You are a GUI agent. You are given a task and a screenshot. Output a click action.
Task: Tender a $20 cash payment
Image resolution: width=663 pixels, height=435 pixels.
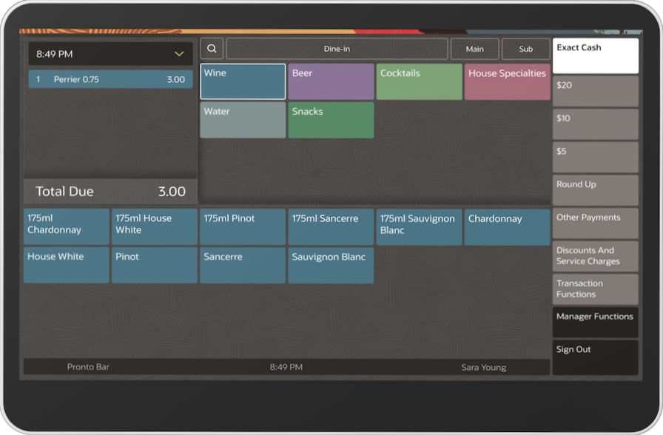click(596, 91)
